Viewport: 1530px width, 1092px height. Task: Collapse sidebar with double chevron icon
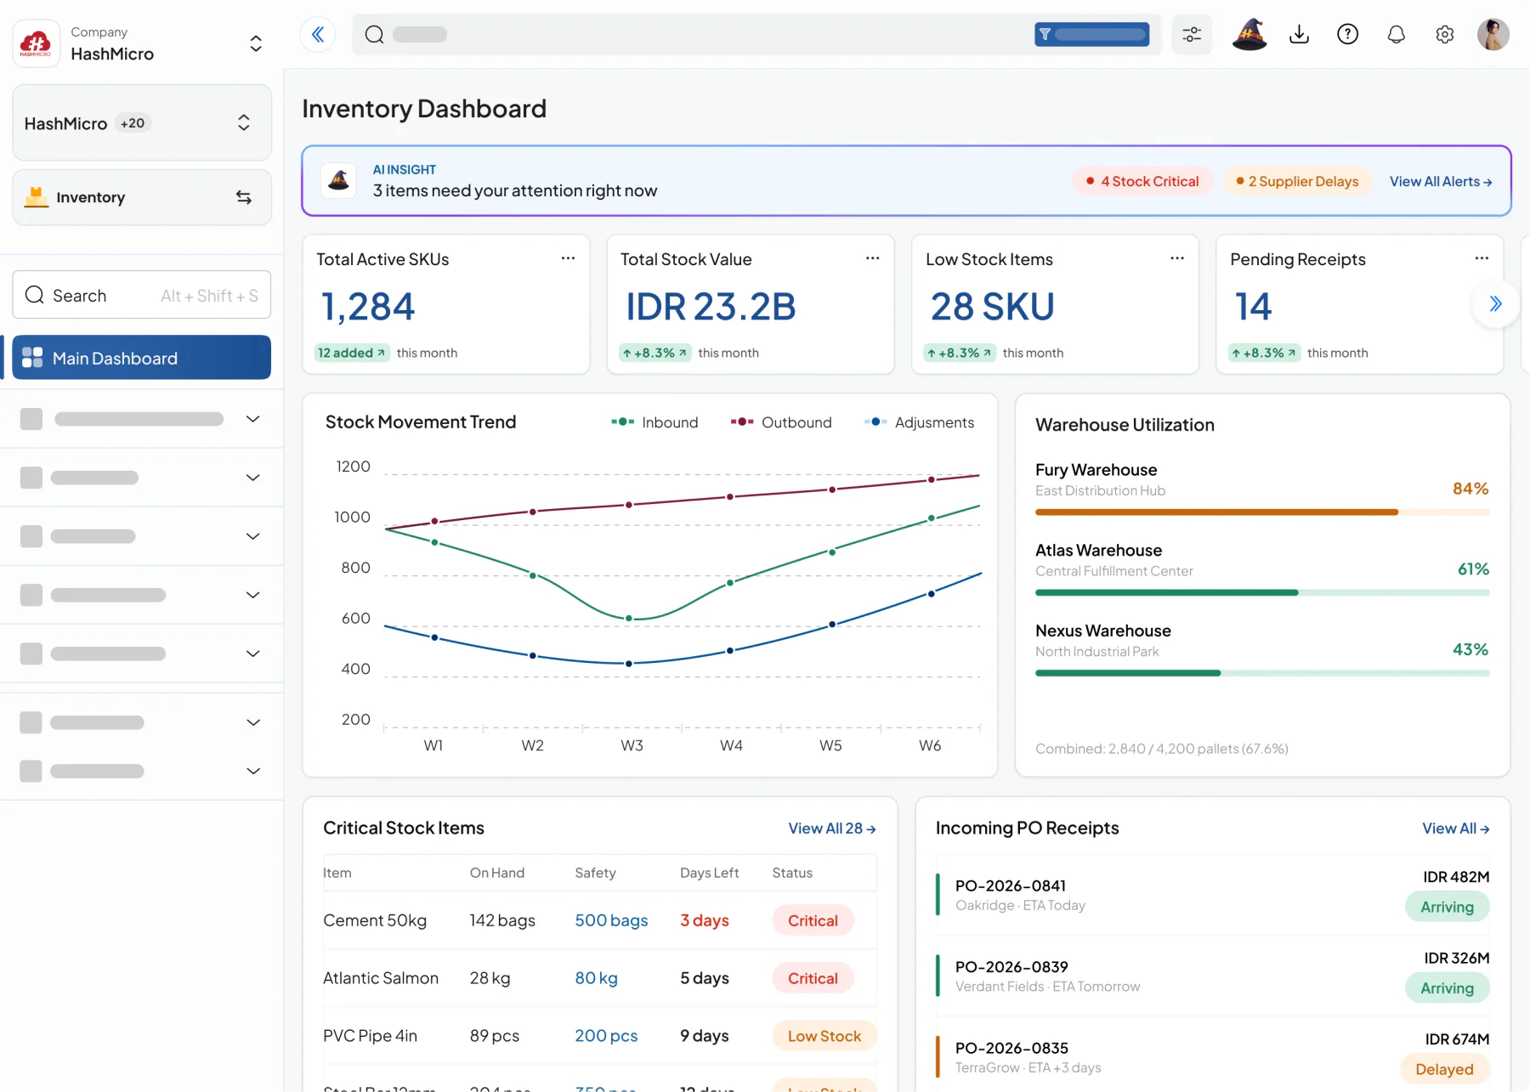coord(318,35)
